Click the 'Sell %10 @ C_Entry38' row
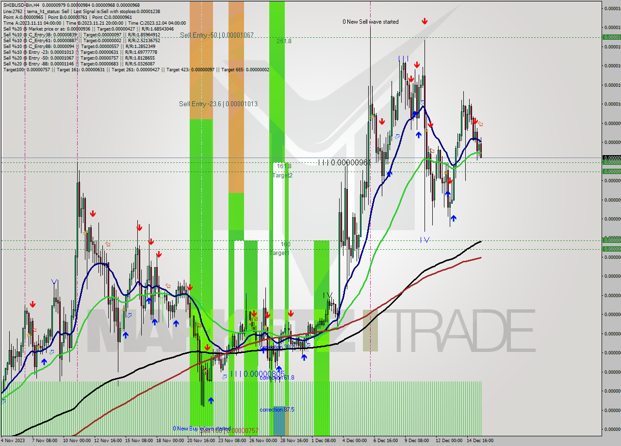The width and height of the screenshot is (621, 446). point(82,34)
